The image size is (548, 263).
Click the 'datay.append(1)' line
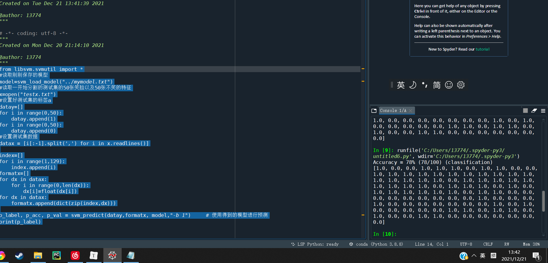click(33, 119)
